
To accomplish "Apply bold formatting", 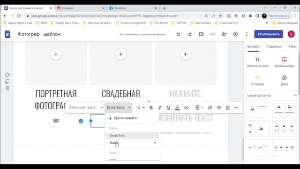I will point(151,108).
